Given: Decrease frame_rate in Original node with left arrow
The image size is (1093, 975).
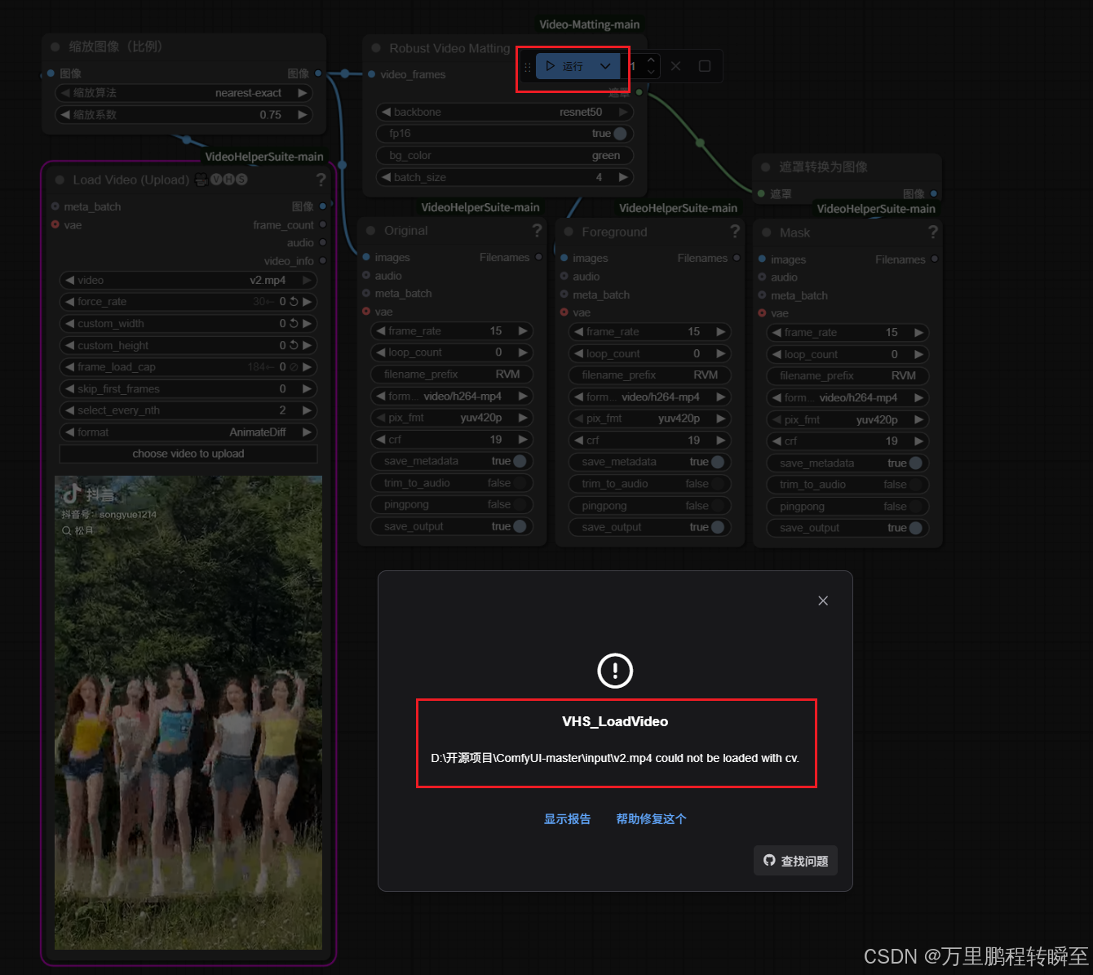Looking at the screenshot, I should [x=381, y=330].
